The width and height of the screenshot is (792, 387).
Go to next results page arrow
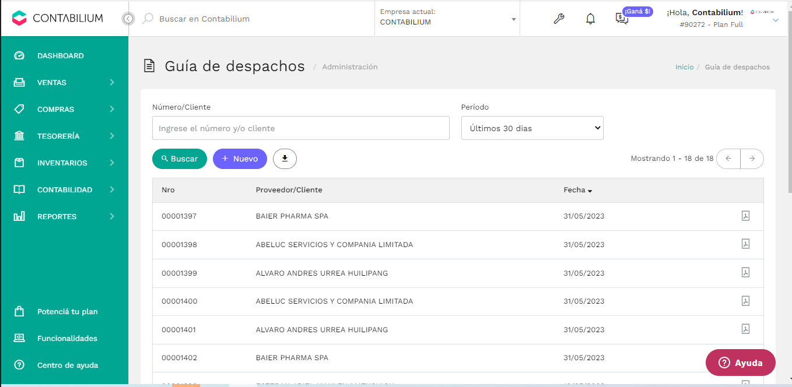[752, 159]
